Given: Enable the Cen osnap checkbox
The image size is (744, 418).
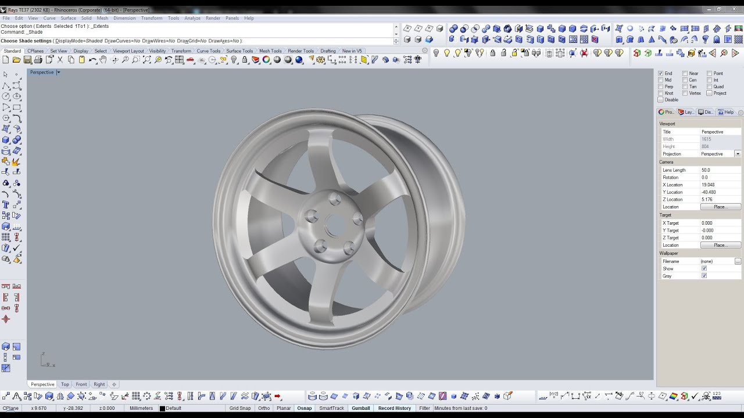Looking at the screenshot, I should click(685, 80).
